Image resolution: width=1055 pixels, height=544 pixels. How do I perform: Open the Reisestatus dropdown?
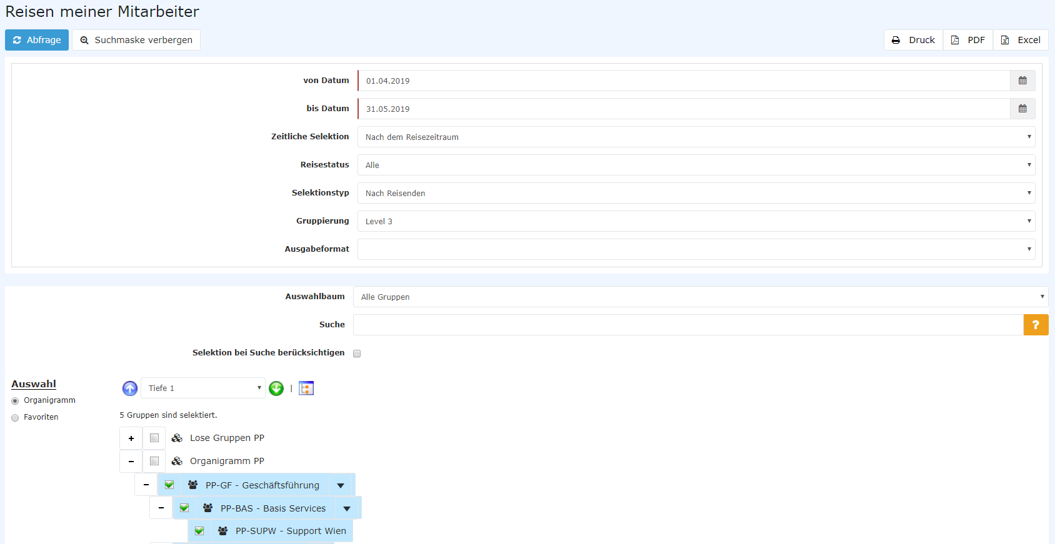[696, 165]
